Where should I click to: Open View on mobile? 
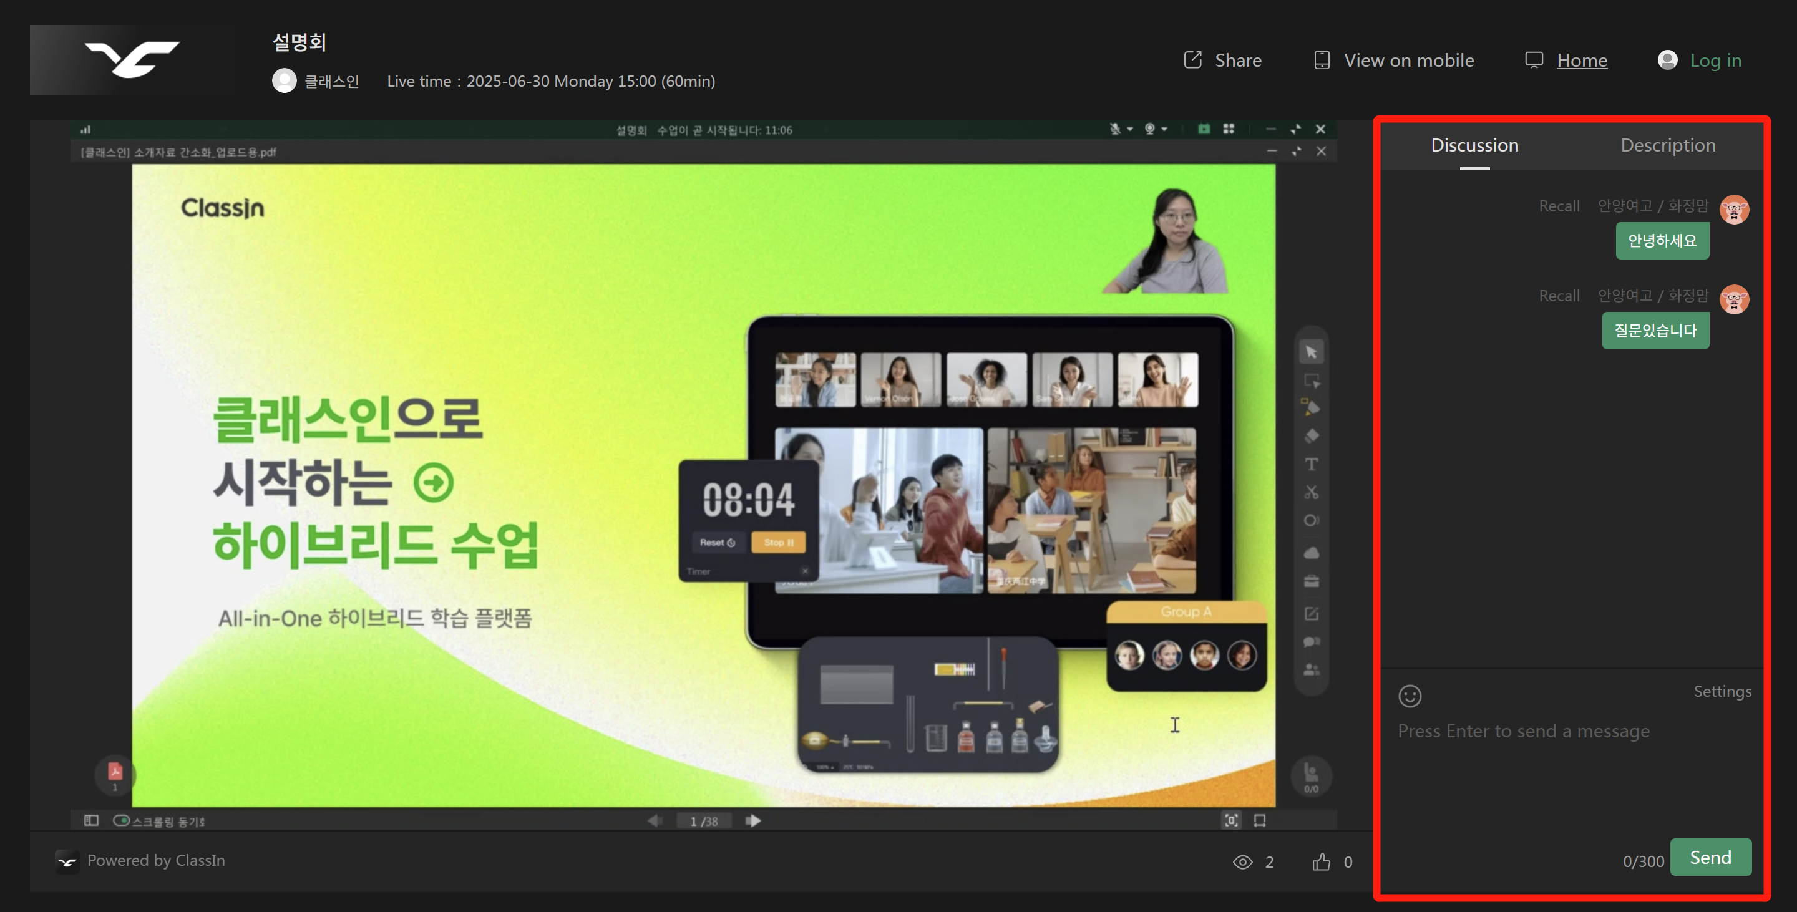click(x=1394, y=61)
